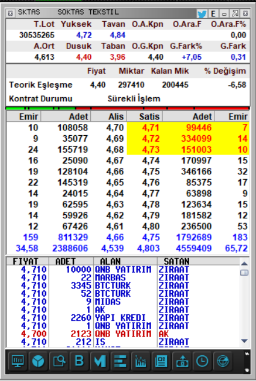256x381 pixels.
Task: Click the pie chart icon in bottom toolbar
Action: (38, 361)
